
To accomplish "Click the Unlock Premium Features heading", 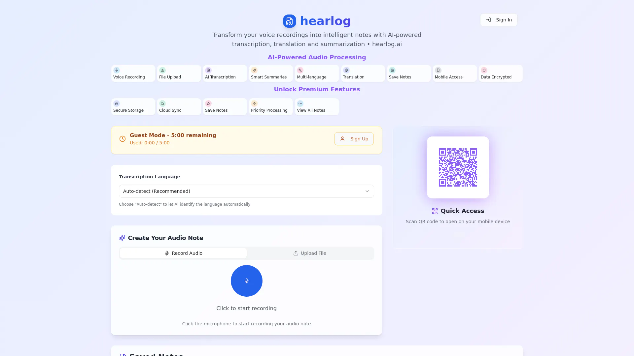I will pos(317,89).
